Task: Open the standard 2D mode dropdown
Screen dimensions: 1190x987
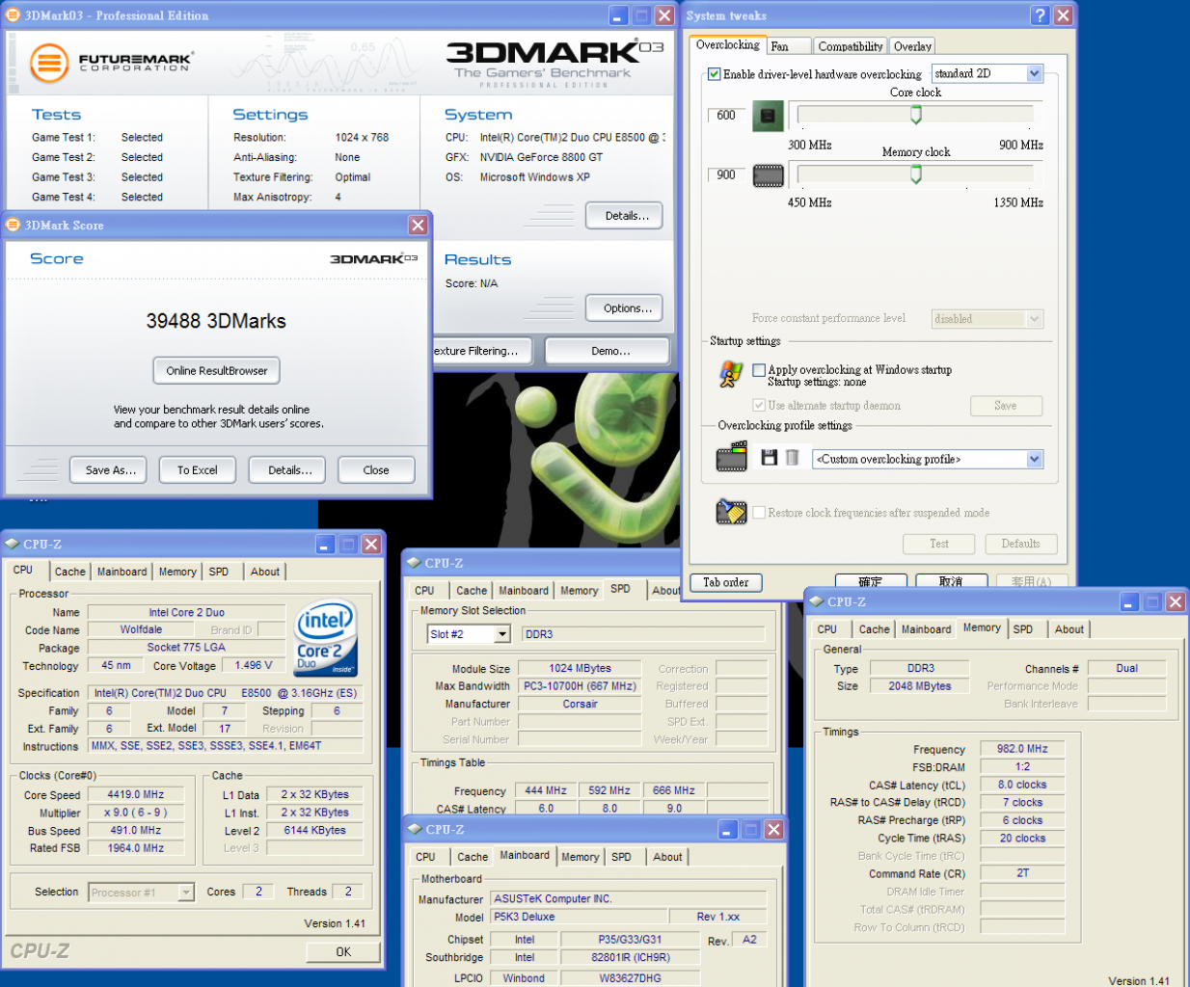Action: point(1034,73)
